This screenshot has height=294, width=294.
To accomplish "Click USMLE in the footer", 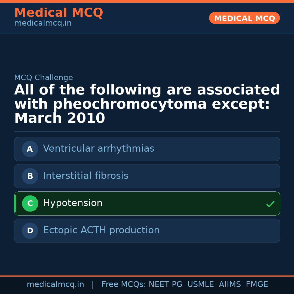I will (200, 284).
